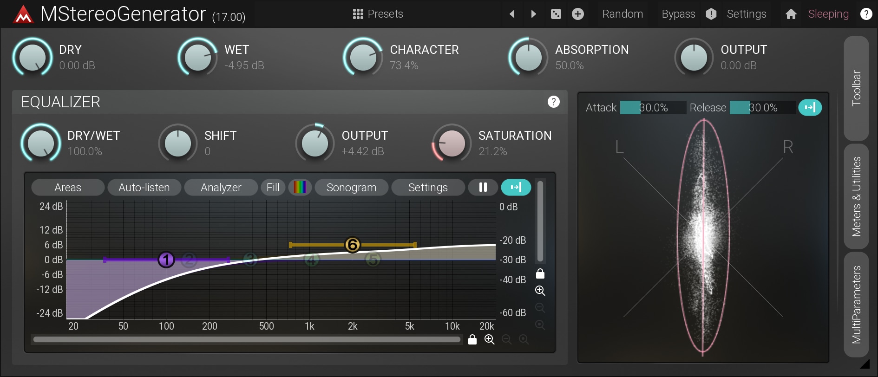Click the spectrum color rainbow icon
The height and width of the screenshot is (377, 878).
(x=300, y=188)
